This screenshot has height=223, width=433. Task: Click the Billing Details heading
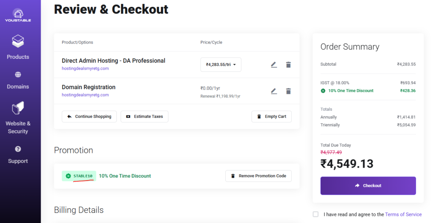pos(79,210)
